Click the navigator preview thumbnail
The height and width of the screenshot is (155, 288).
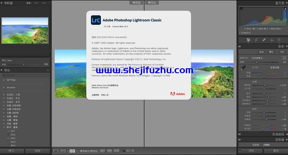point(25,31)
